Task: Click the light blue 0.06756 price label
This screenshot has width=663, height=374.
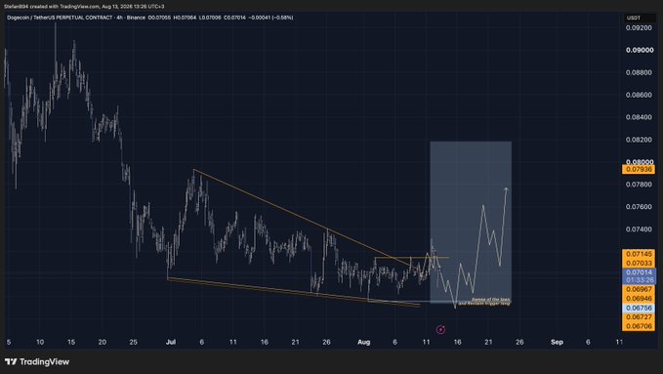Action: [x=639, y=308]
